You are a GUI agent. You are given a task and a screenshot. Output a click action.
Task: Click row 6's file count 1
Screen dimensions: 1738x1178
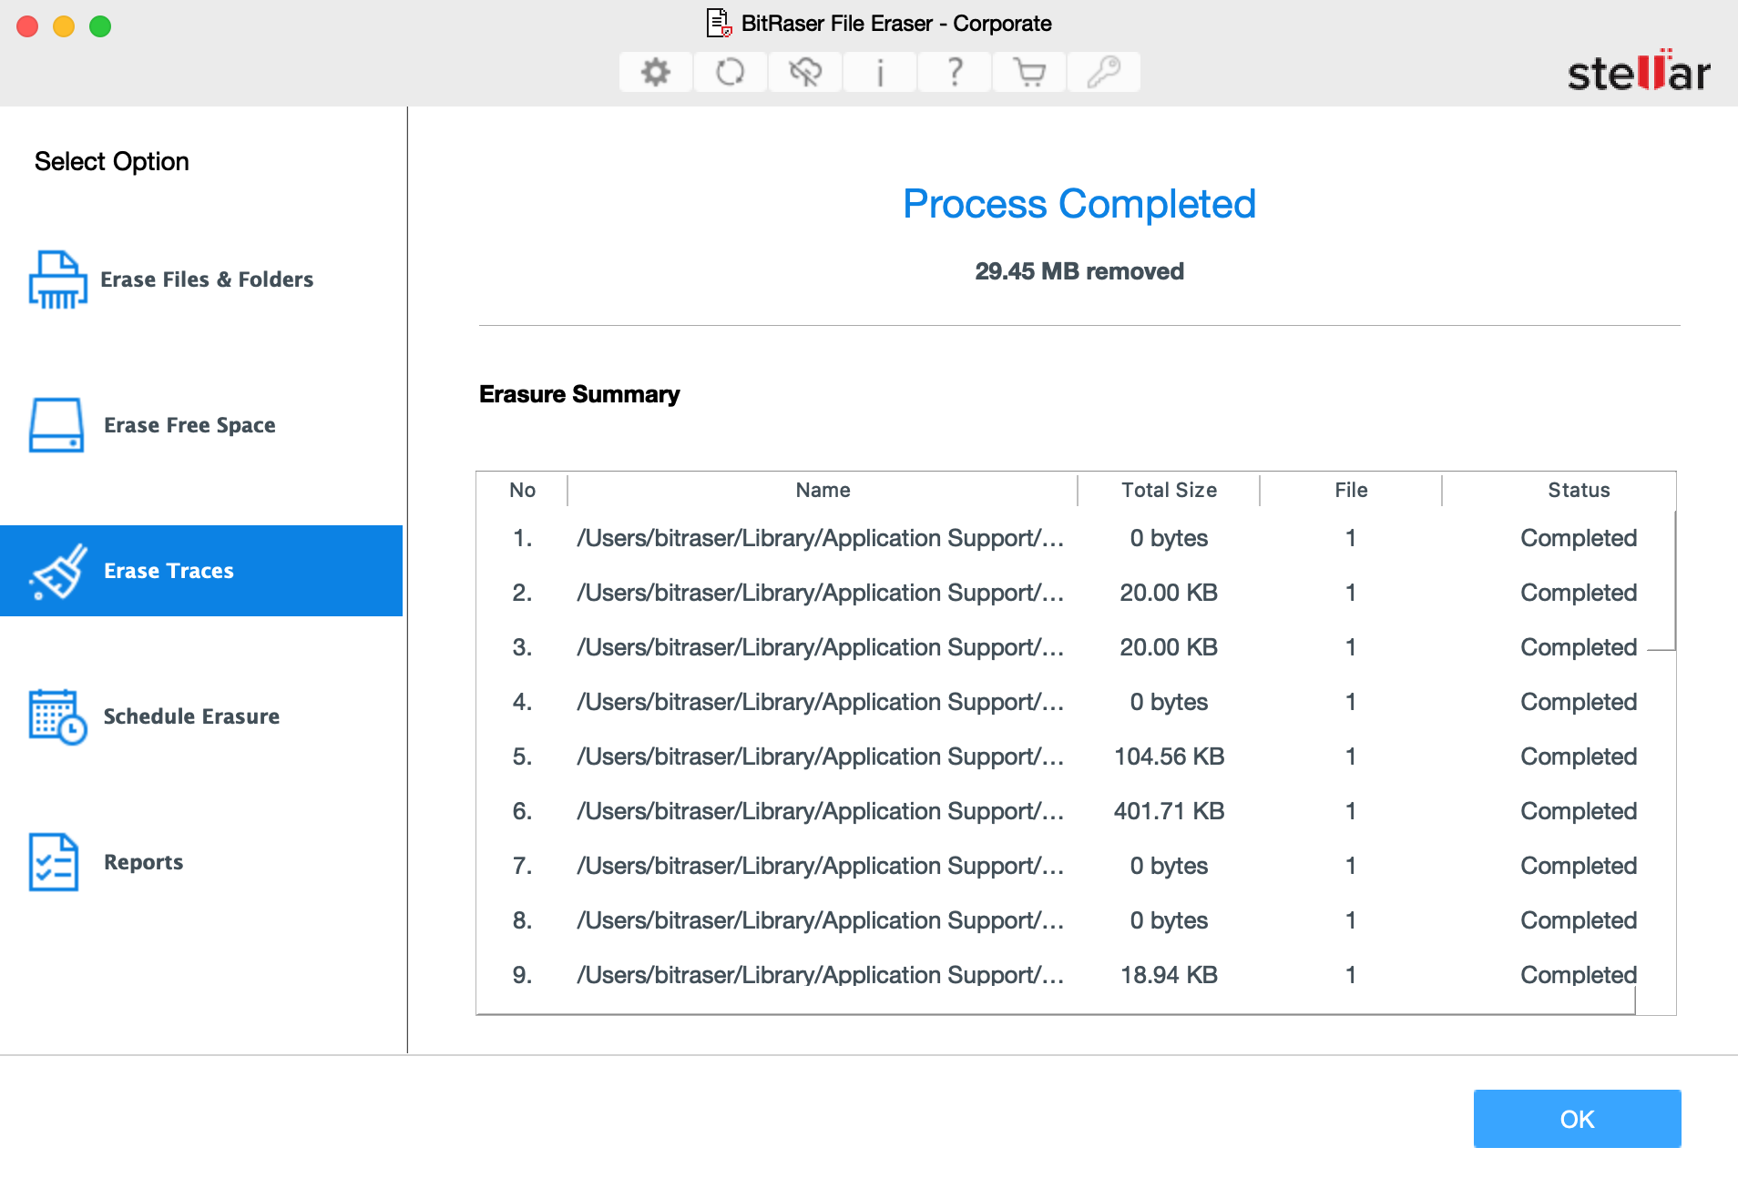1351,811
